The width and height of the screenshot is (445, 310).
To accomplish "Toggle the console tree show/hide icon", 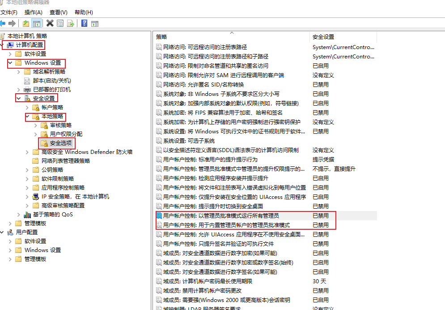I will click(36, 24).
